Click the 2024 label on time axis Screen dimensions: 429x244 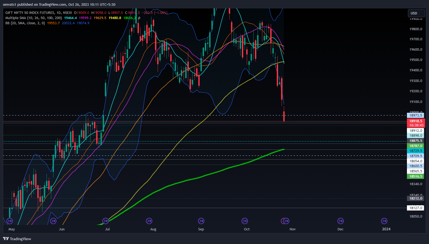click(386, 229)
